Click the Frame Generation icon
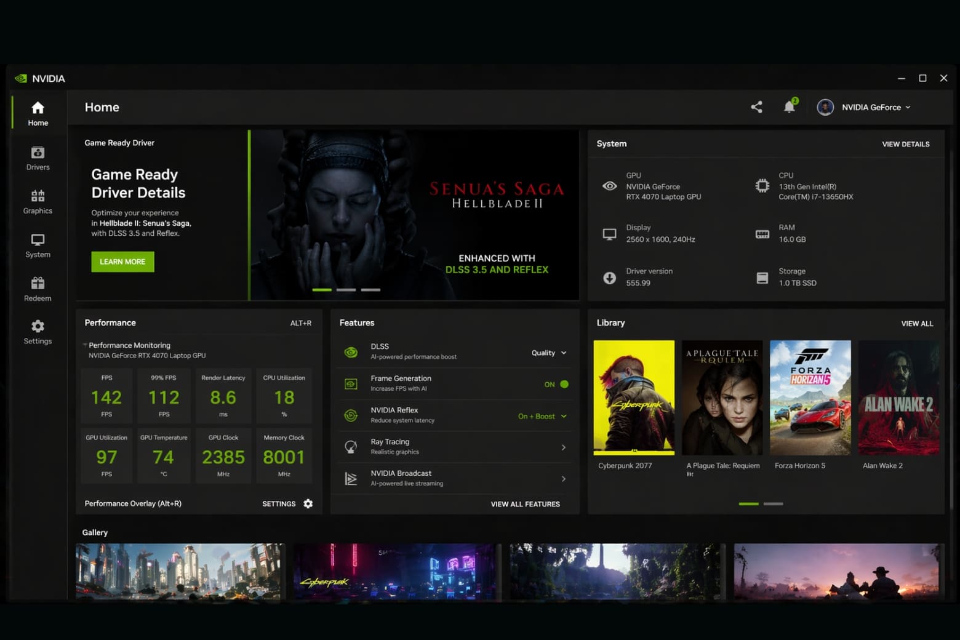 point(351,383)
